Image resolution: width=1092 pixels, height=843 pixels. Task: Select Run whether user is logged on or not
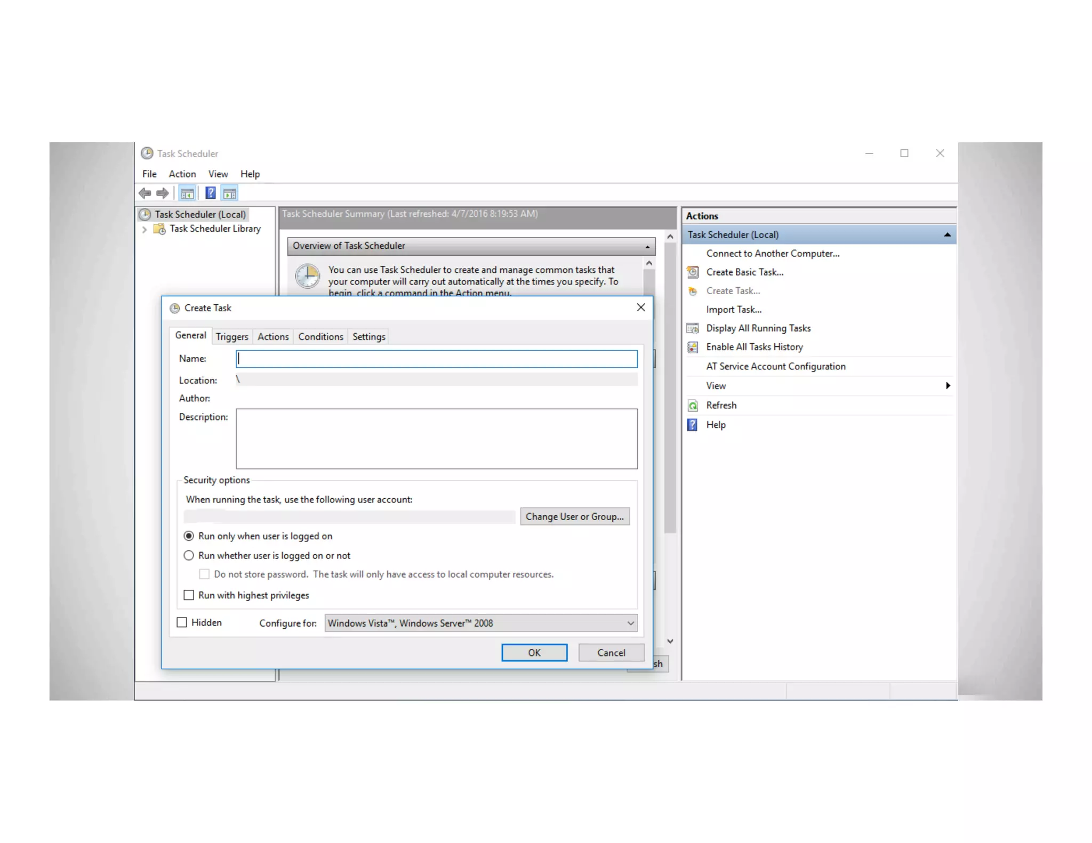(189, 555)
